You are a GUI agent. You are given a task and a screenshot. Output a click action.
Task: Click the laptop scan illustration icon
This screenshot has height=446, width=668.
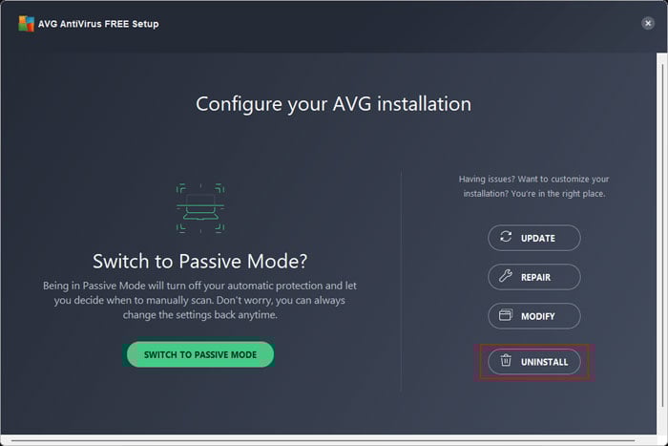[x=200, y=208]
